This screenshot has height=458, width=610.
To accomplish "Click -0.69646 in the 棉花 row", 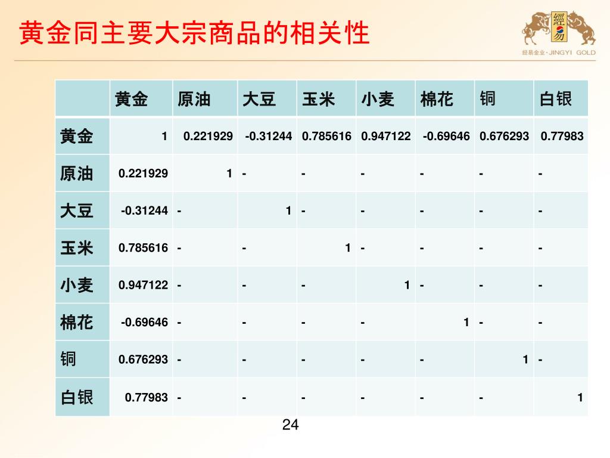I will click(144, 323).
